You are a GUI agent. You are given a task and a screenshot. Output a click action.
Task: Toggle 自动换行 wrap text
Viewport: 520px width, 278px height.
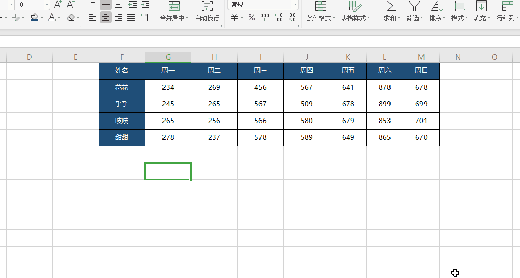(x=207, y=11)
